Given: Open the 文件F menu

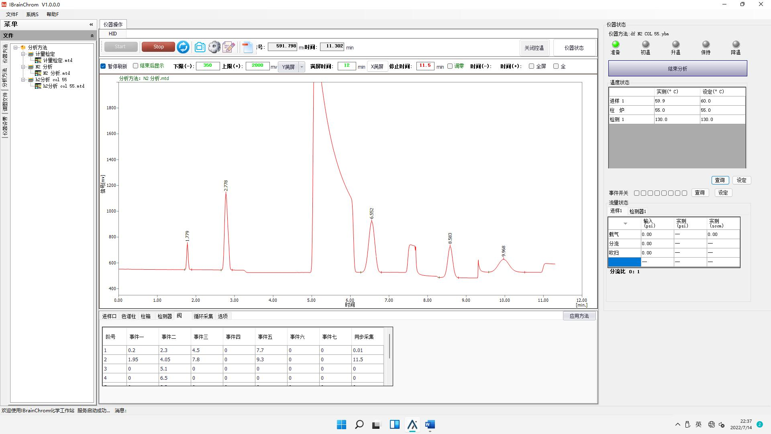Looking at the screenshot, I should 12,14.
